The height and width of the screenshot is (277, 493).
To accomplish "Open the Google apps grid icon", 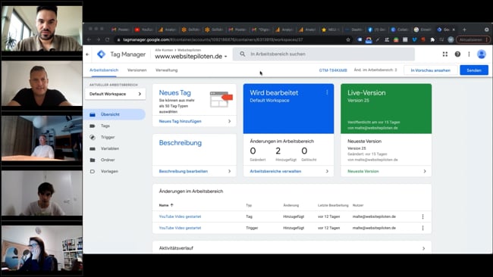I will 445,54.
